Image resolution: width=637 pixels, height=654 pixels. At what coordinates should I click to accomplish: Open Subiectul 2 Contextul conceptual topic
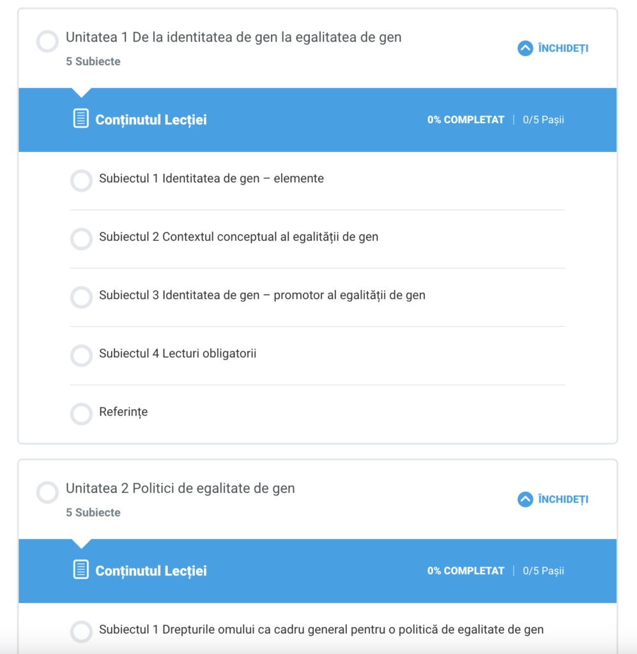[x=238, y=237]
